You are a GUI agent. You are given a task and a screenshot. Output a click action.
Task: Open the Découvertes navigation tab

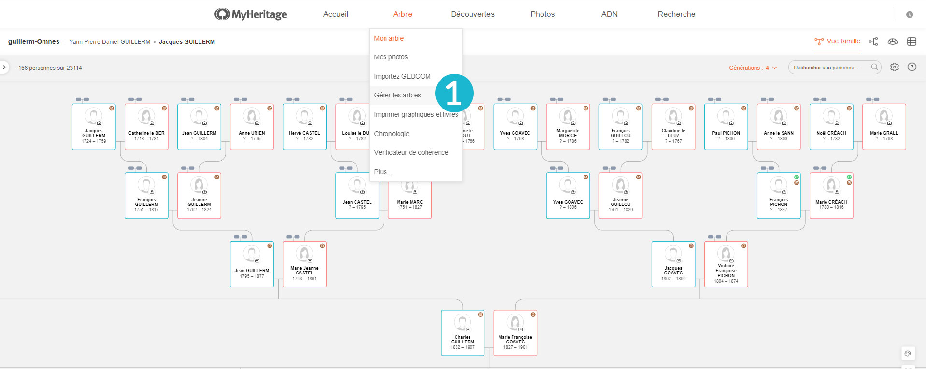[472, 14]
